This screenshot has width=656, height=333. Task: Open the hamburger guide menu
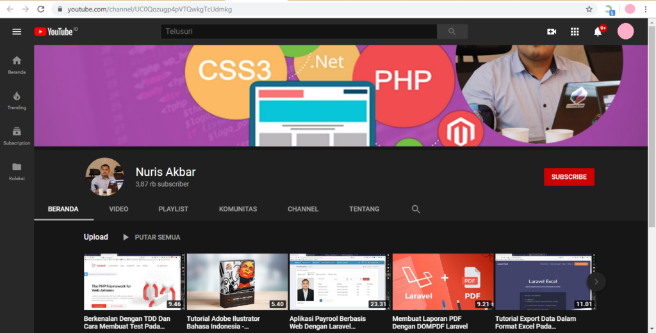pyautogui.click(x=17, y=32)
